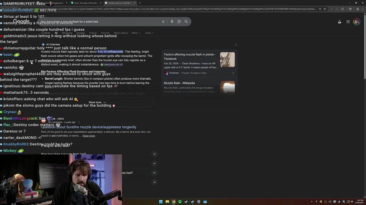The image size is (366, 205).
Task: Open Settings gear on the taskbar
Action: tap(199, 202)
